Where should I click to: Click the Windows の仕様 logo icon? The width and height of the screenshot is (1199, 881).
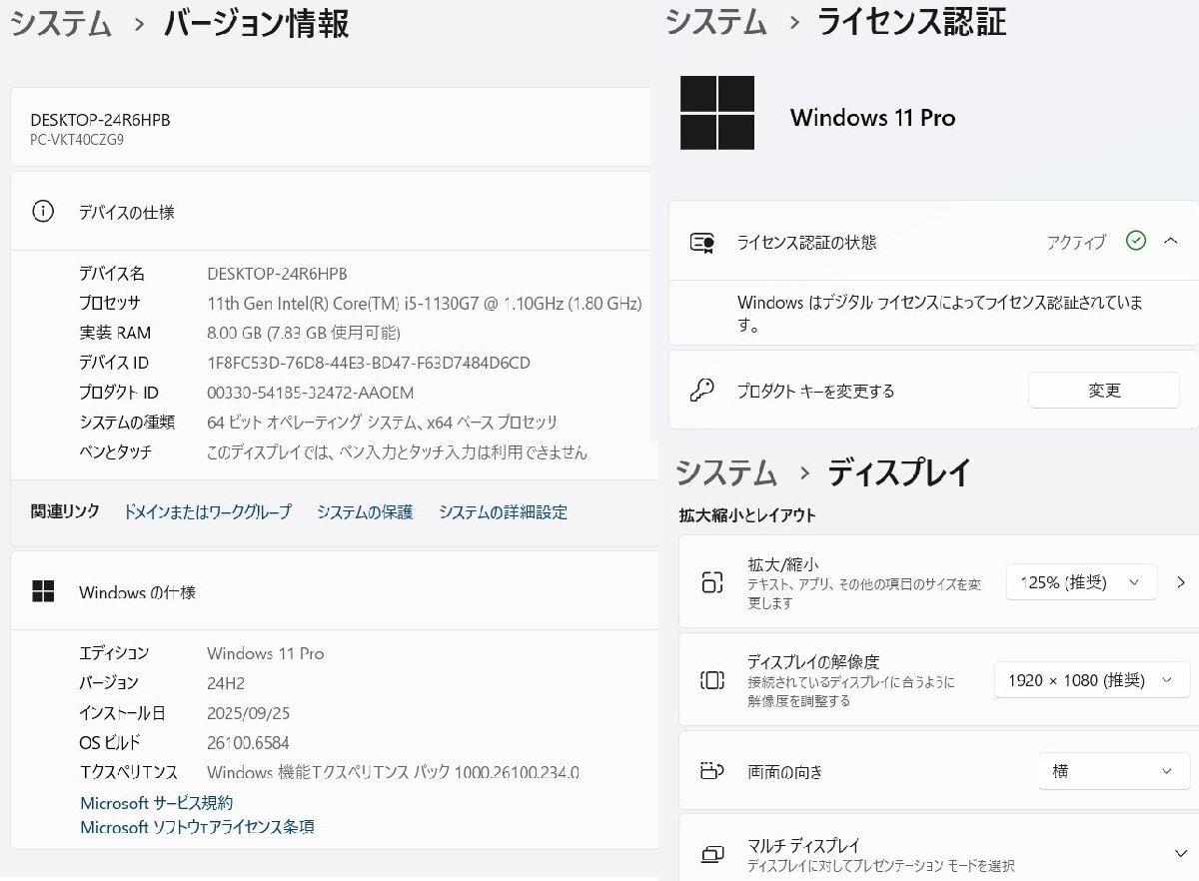[x=43, y=591]
